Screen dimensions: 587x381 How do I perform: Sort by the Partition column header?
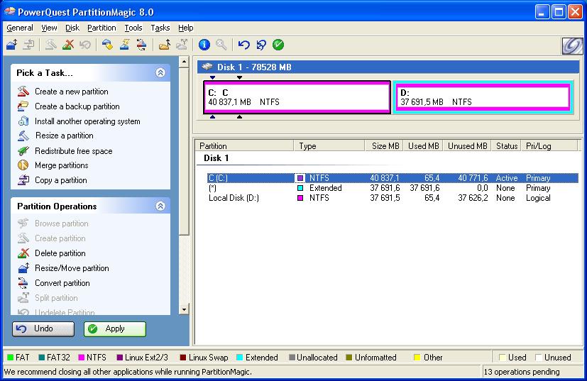coord(245,146)
